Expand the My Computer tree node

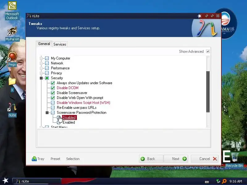[x=41, y=58]
